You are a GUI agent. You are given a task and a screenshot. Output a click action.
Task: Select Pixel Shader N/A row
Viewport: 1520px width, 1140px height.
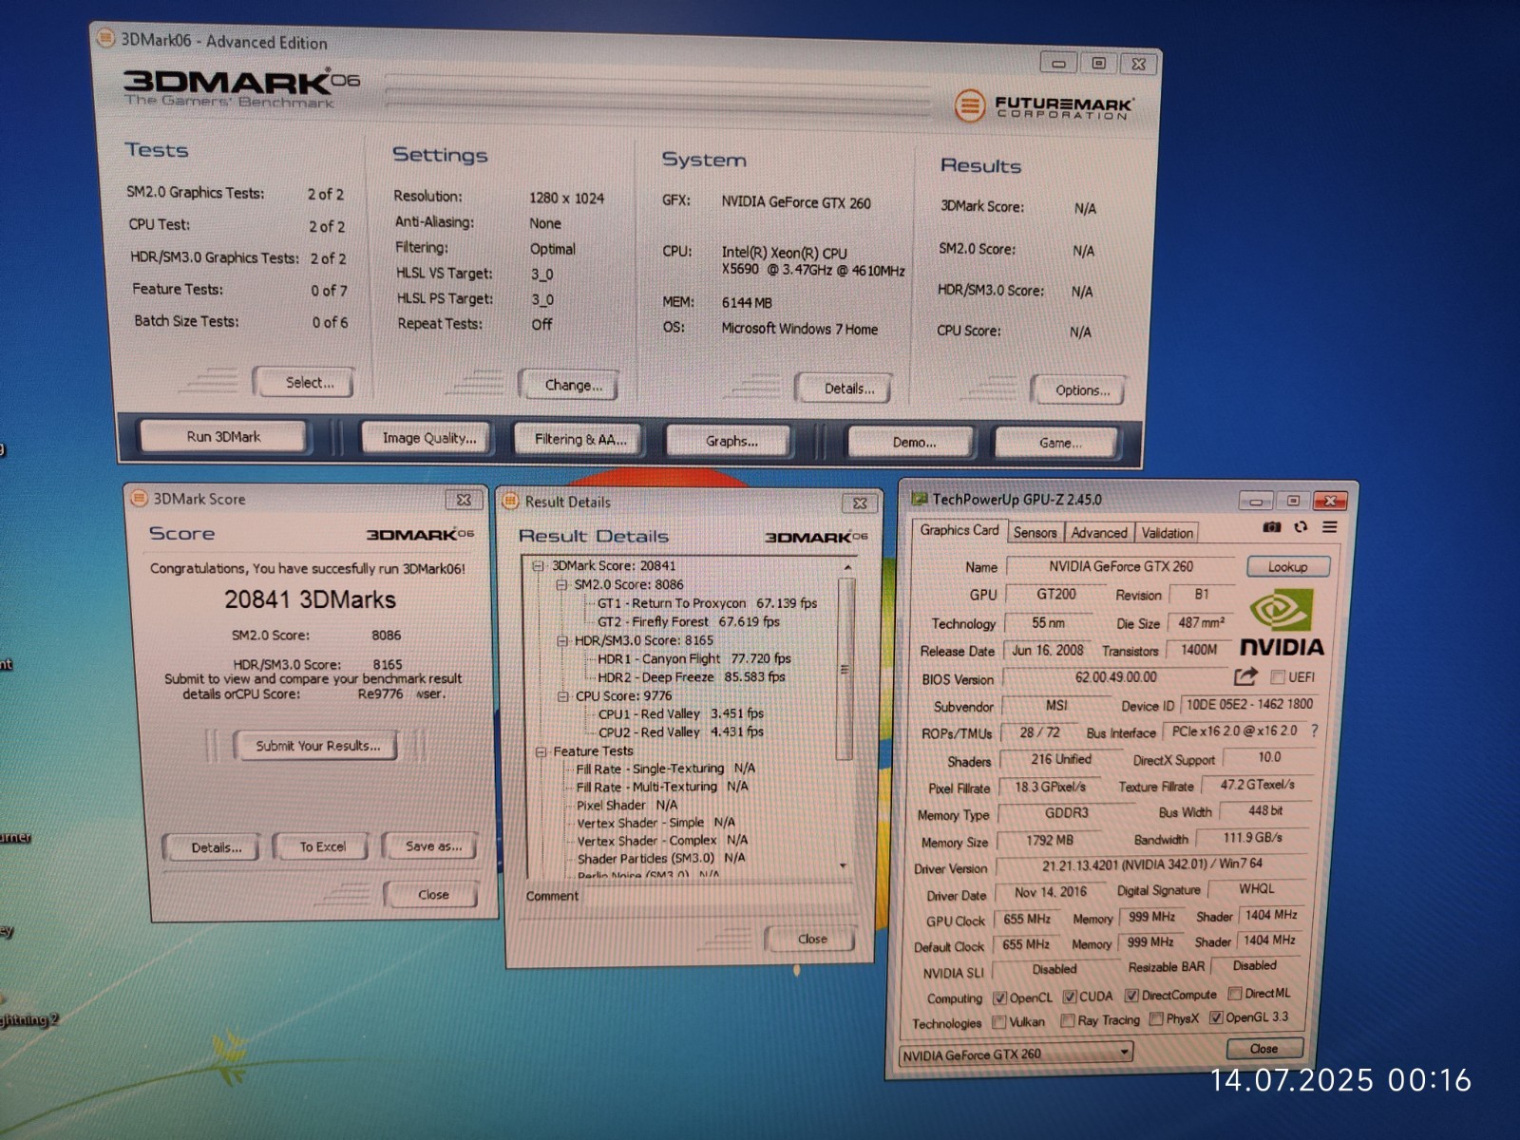(x=627, y=805)
